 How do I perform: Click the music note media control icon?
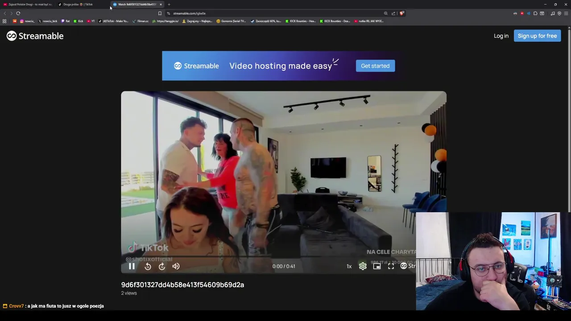pyautogui.click(x=553, y=13)
